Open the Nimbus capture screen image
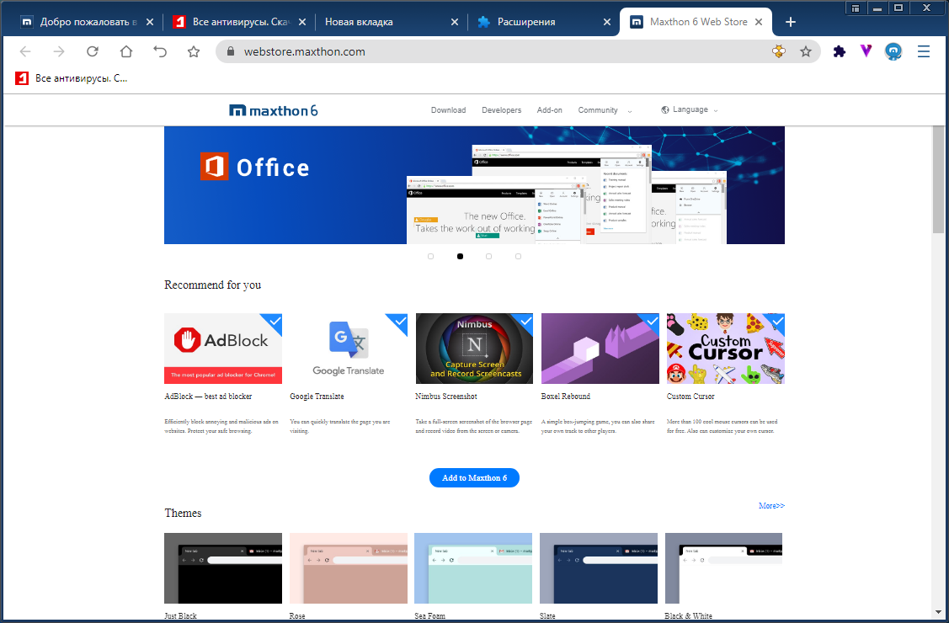Viewport: 949px width, 623px height. coord(475,349)
